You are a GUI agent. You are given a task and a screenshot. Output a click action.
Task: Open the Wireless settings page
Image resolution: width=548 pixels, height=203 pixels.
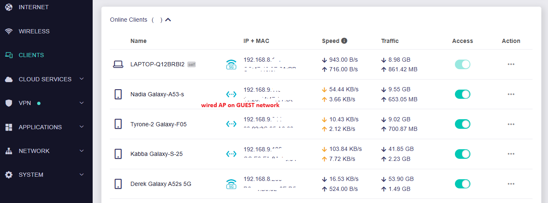coord(34,31)
